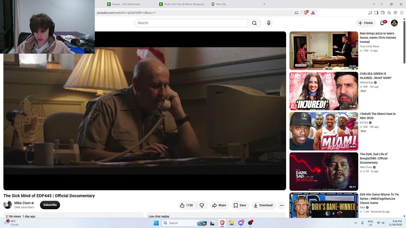Open the YouTube account avatar menu
The height and width of the screenshot is (228, 406).
394,23
